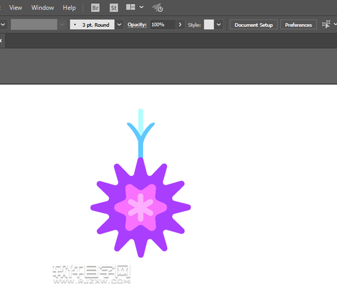Image resolution: width=337 pixels, height=293 pixels.
Task: Open the Window menu
Action: tap(43, 8)
